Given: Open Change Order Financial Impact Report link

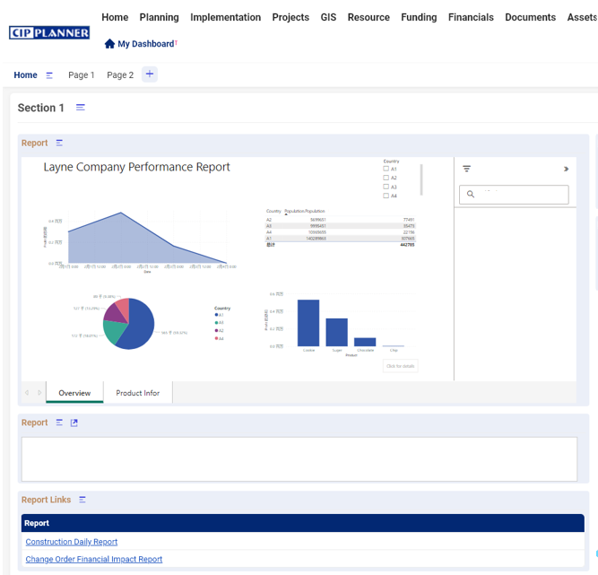Looking at the screenshot, I should [x=93, y=559].
